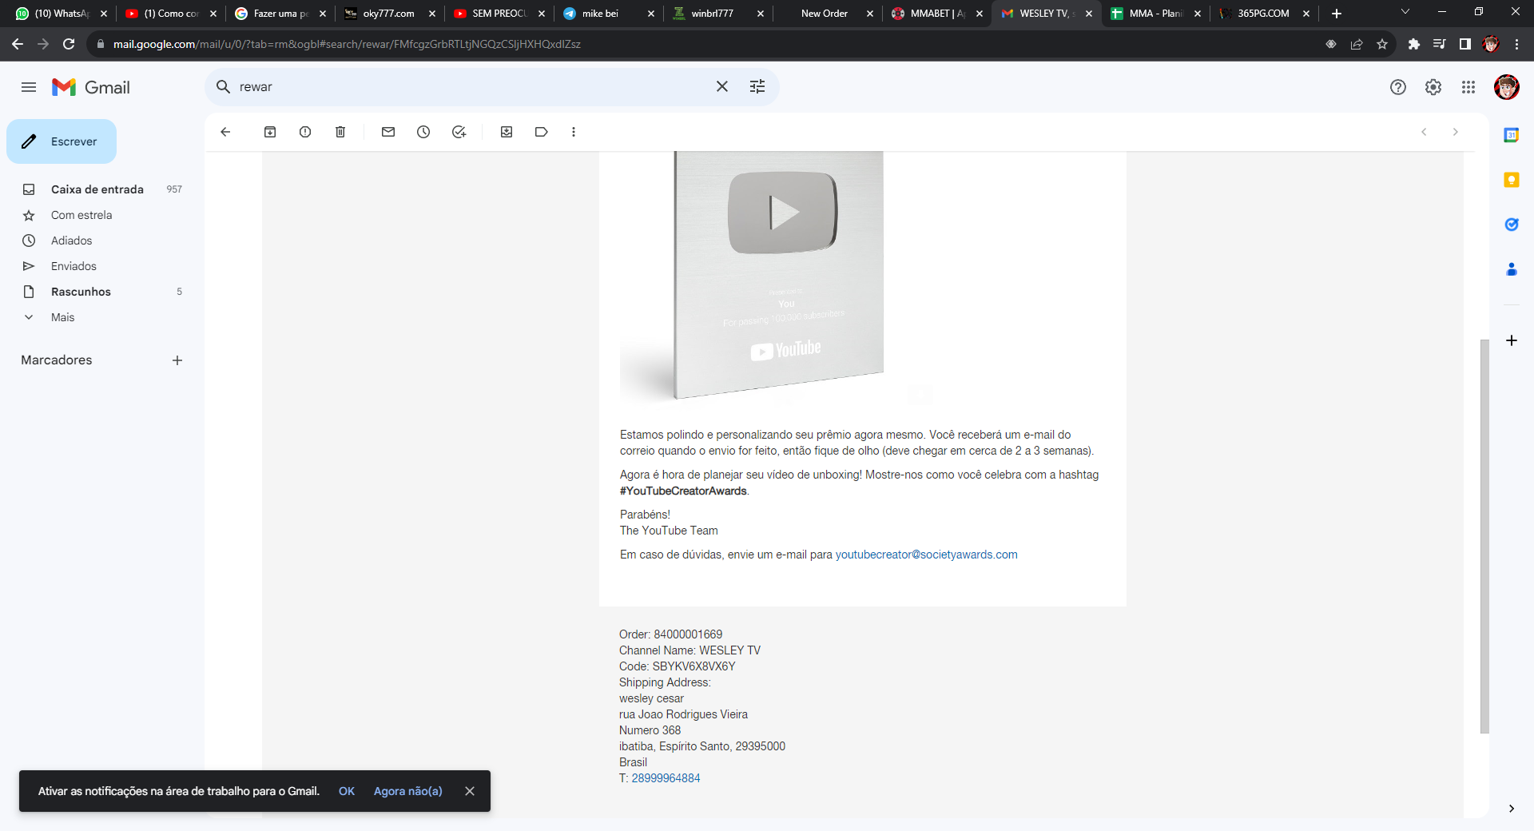This screenshot has width=1534, height=831.
Task: Open Chrome tab search dropdown
Action: (1405, 12)
